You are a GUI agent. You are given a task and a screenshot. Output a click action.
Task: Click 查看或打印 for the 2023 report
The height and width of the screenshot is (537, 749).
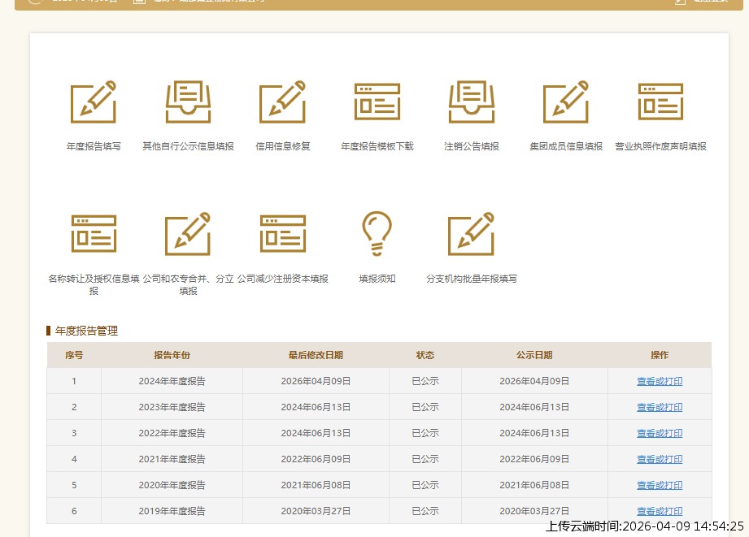[x=660, y=407]
